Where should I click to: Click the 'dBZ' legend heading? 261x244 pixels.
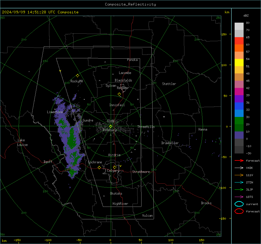click(x=246, y=15)
